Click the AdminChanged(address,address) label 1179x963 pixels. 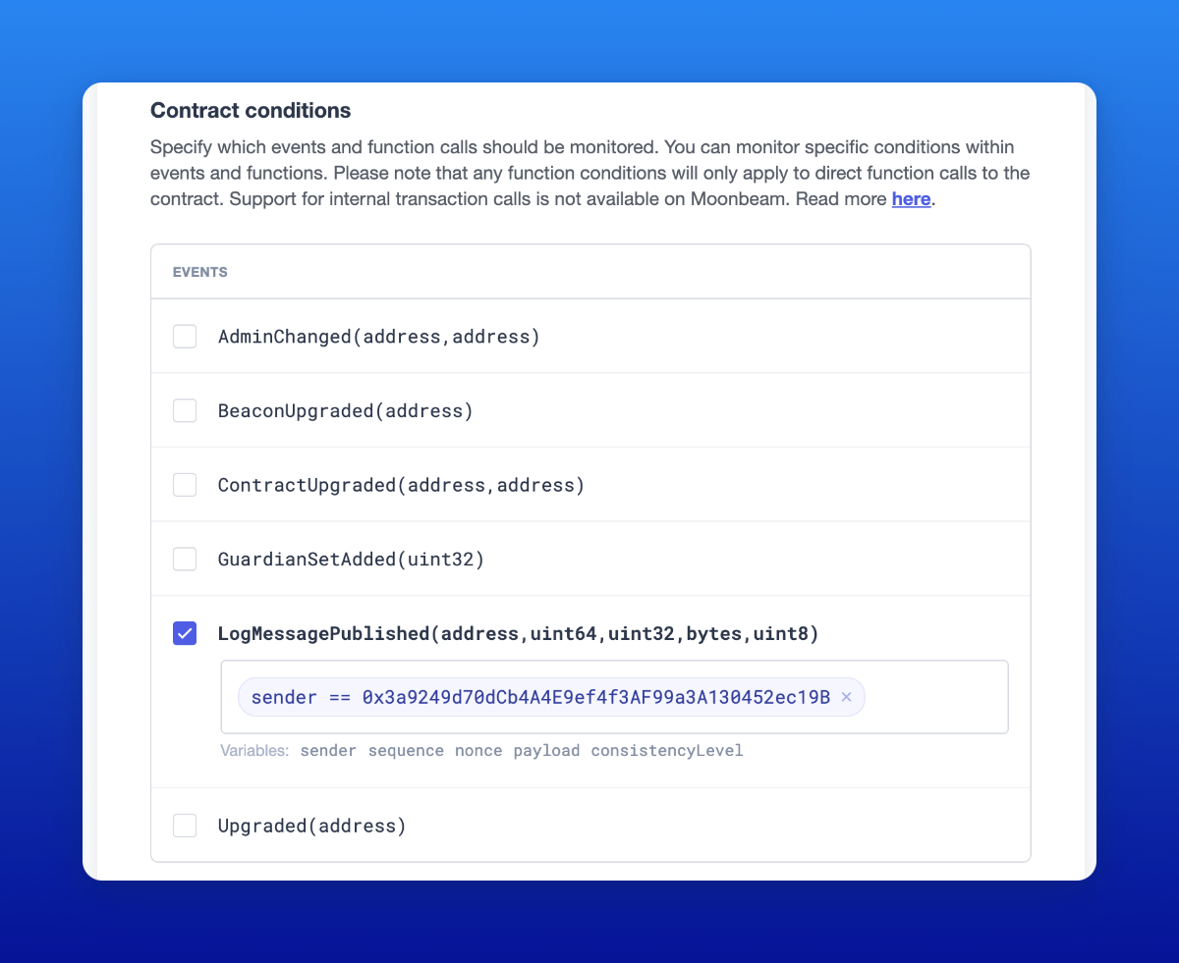click(x=379, y=337)
